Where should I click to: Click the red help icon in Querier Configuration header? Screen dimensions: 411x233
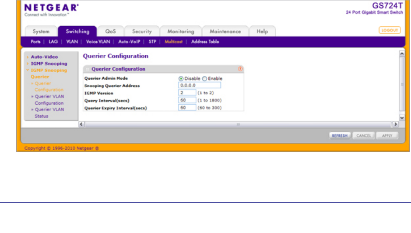pos(240,69)
